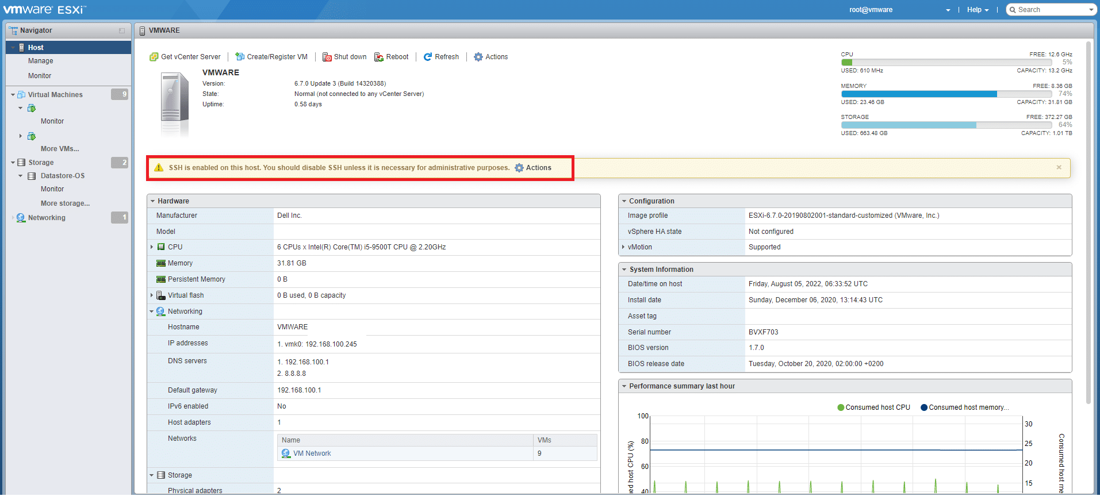Click the Shut down host icon
Screen dimensions: 1100x500
click(x=327, y=57)
